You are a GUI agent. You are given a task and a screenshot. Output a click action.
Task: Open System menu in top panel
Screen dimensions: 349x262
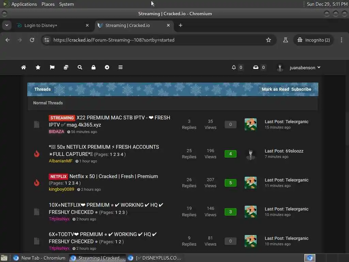point(66,4)
